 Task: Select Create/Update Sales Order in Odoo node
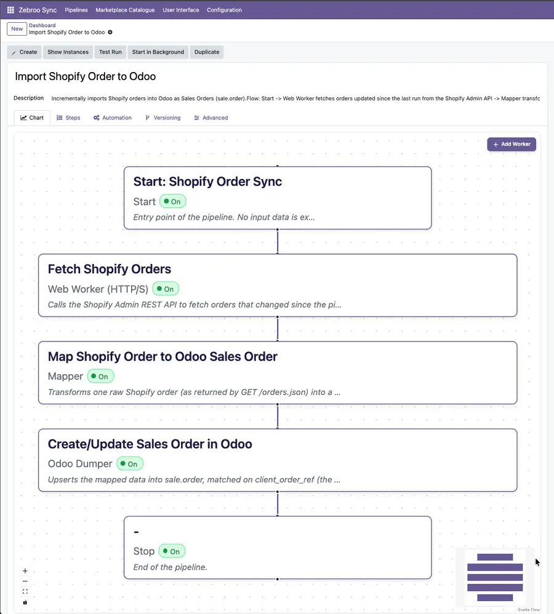click(278, 460)
